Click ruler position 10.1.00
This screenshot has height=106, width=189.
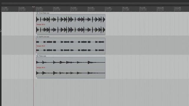coord(161,8)
